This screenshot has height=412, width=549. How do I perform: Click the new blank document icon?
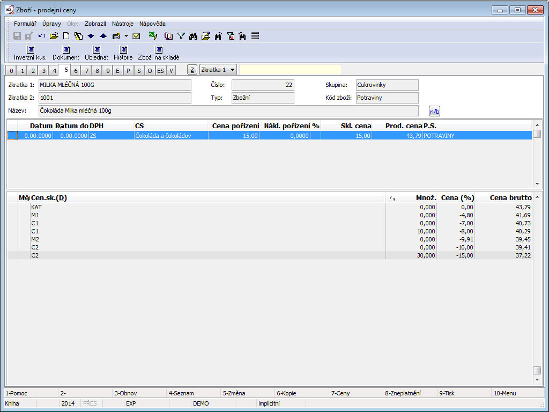point(66,36)
